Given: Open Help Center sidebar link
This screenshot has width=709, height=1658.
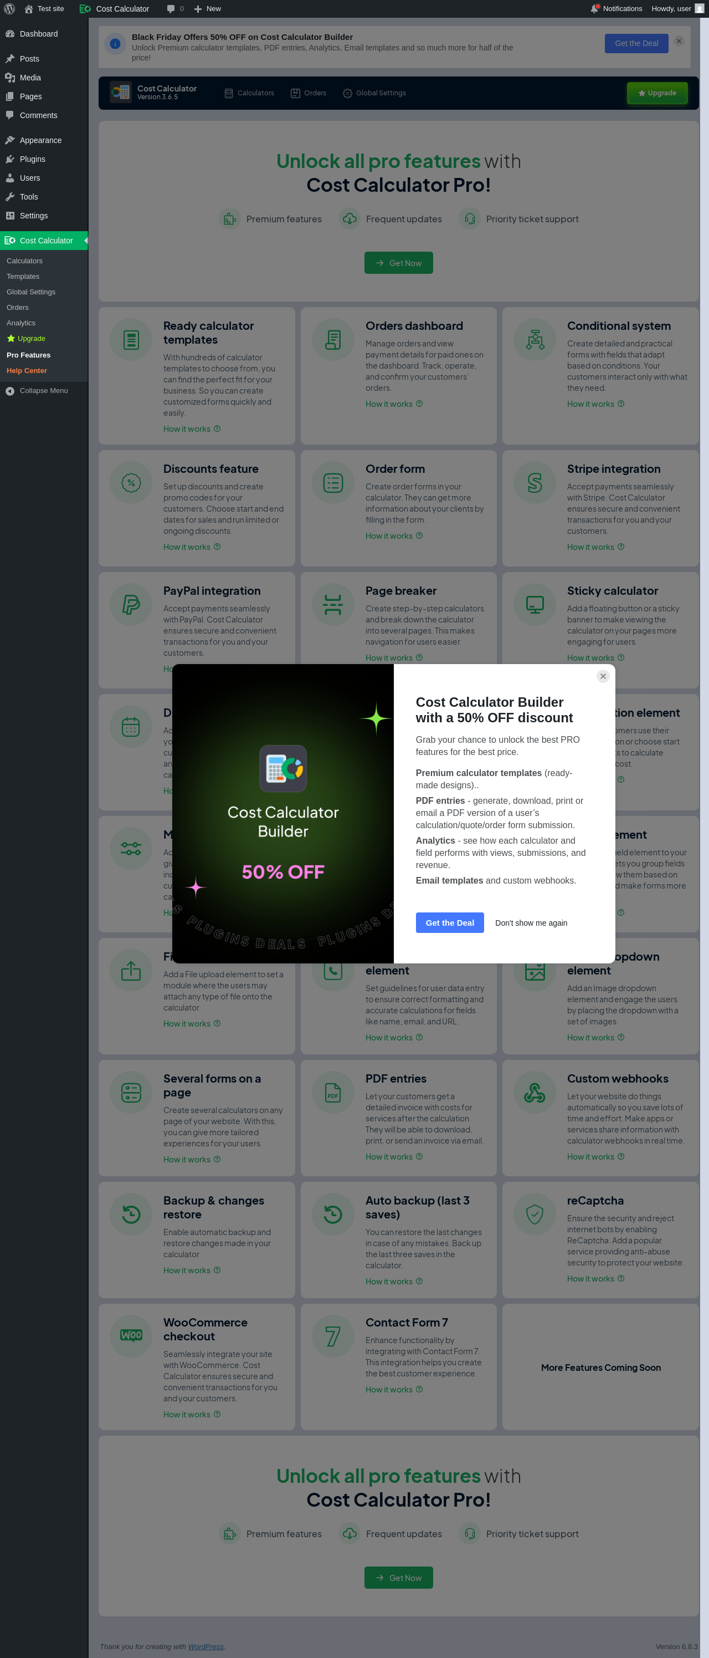Looking at the screenshot, I should pyautogui.click(x=27, y=371).
